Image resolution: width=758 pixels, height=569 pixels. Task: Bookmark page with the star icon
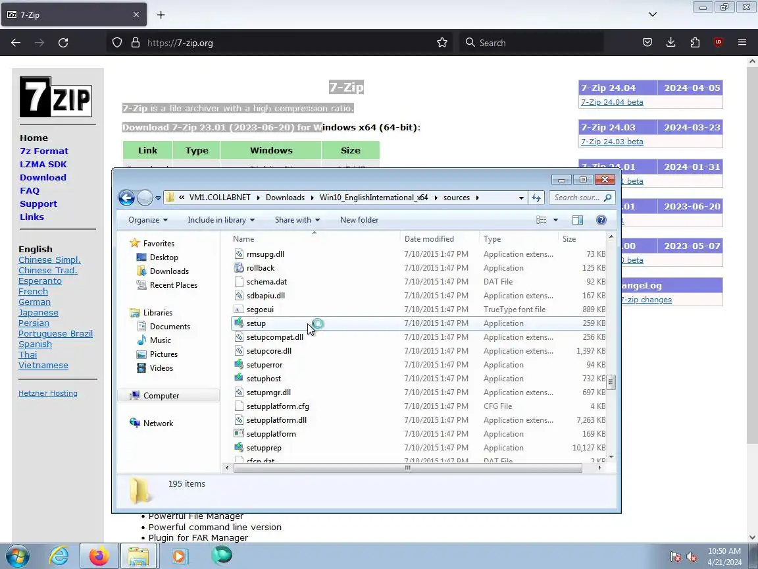(x=442, y=43)
